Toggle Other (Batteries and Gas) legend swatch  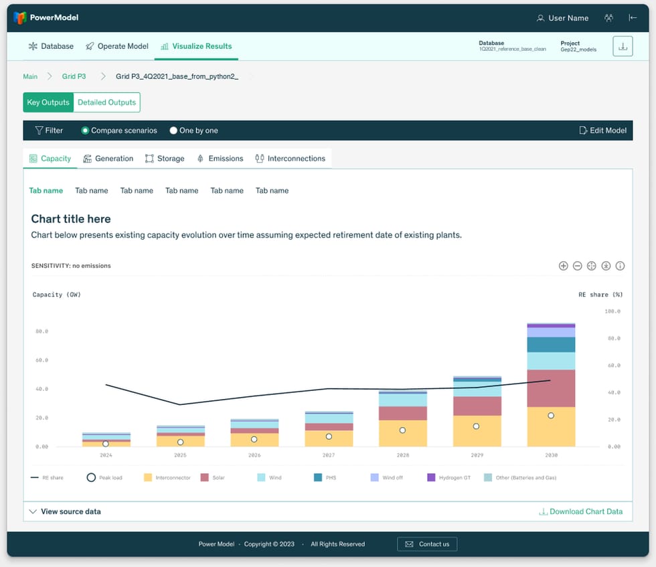coord(488,477)
